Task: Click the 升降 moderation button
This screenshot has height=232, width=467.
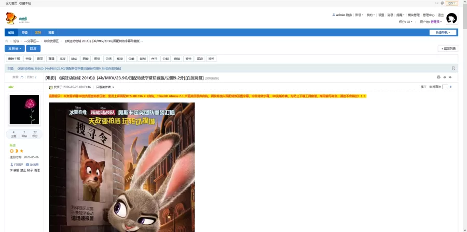Action: click(28, 59)
